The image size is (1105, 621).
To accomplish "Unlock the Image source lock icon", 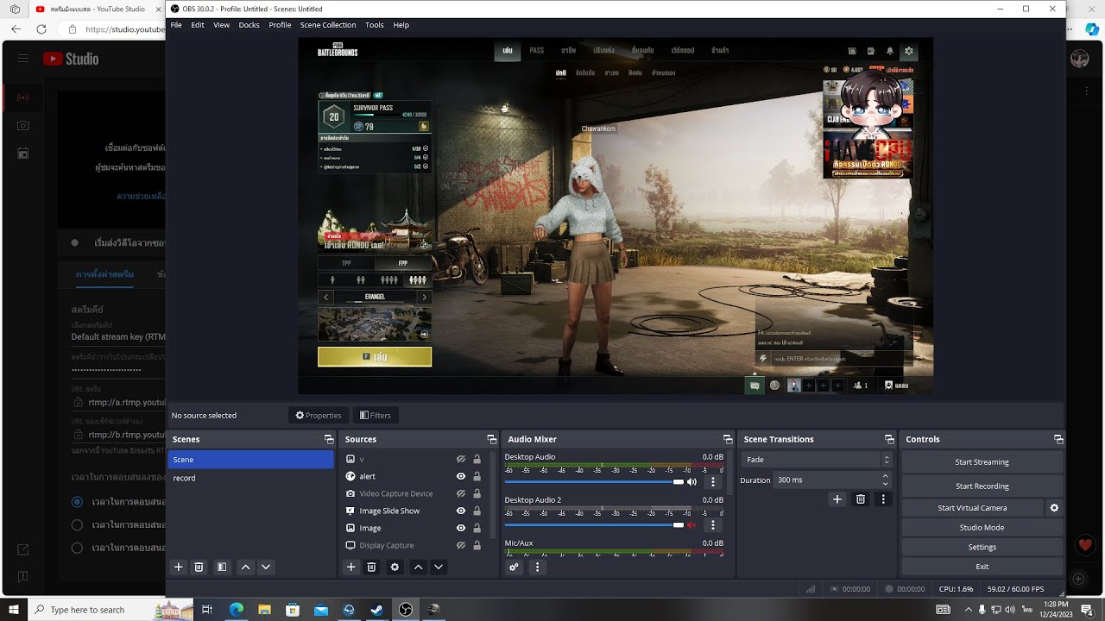I will [x=477, y=528].
